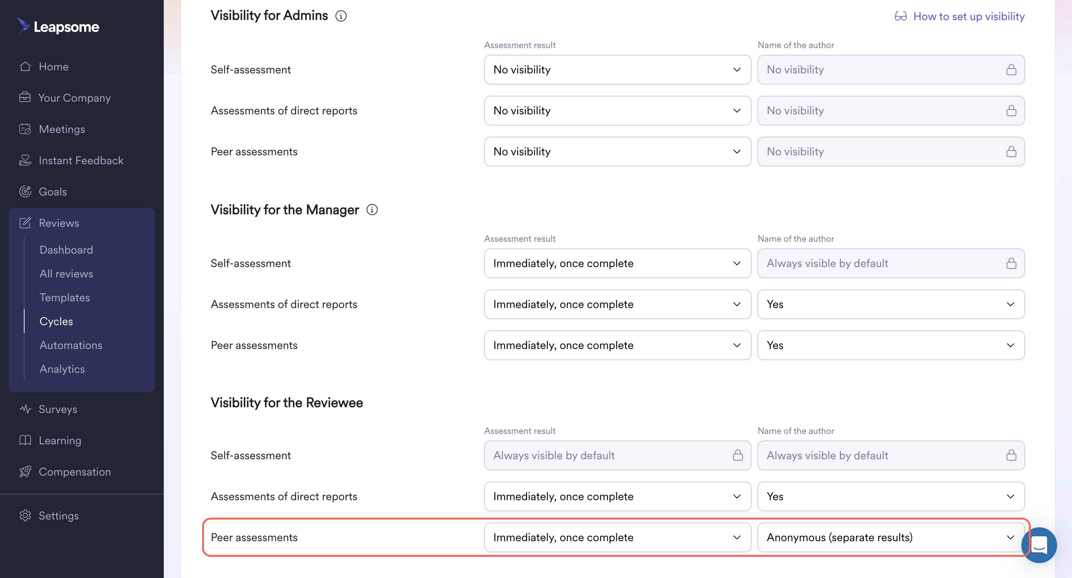The width and height of the screenshot is (1072, 578).
Task: Open Reviewee Peer assessments result dropdown
Action: coord(618,537)
